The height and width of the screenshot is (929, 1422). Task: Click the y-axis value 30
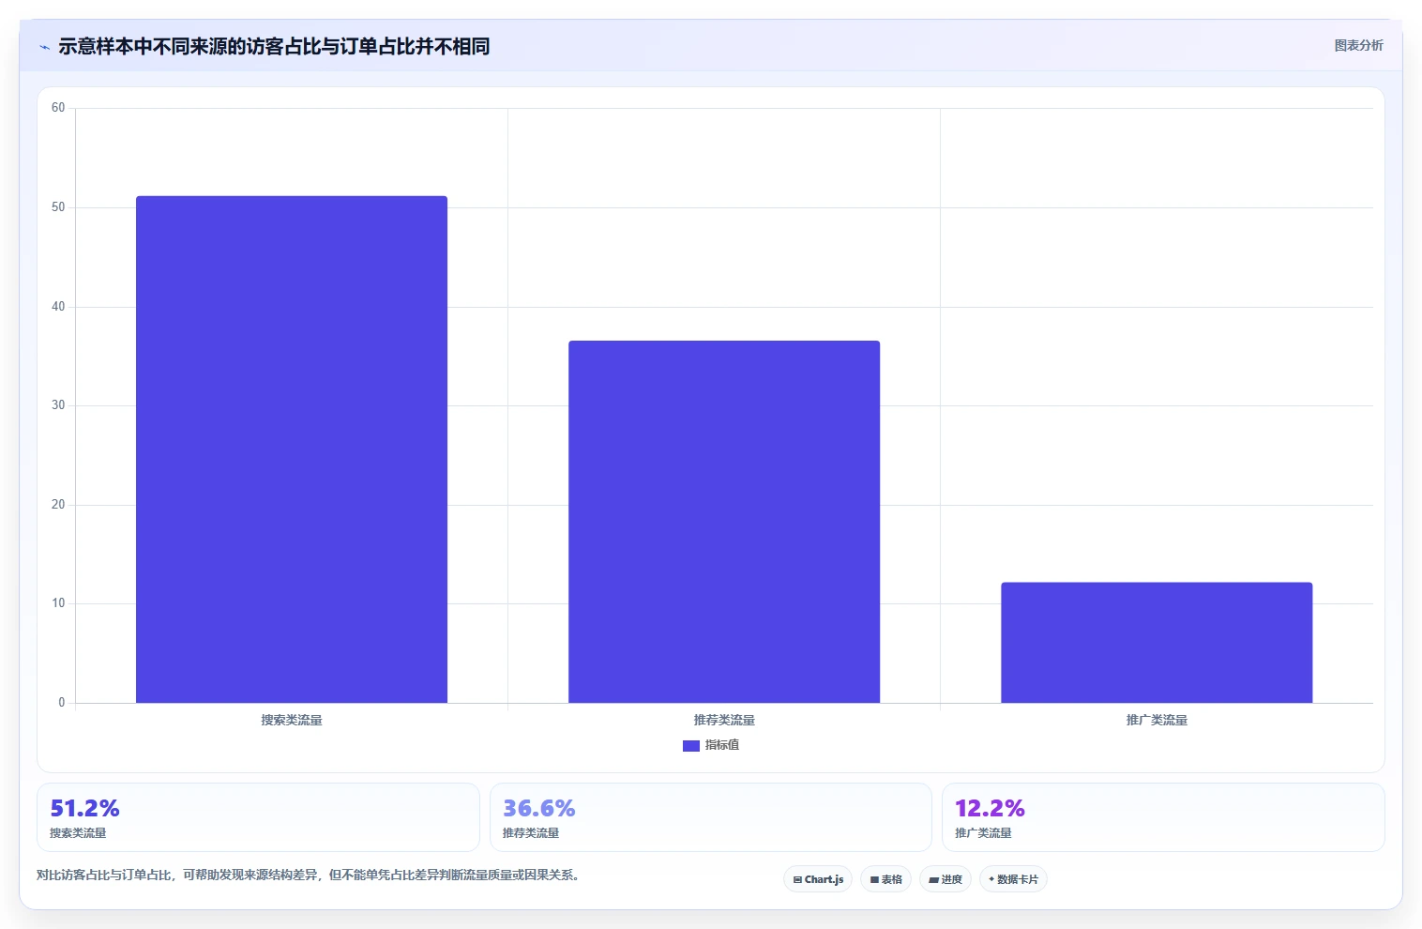[58, 405]
